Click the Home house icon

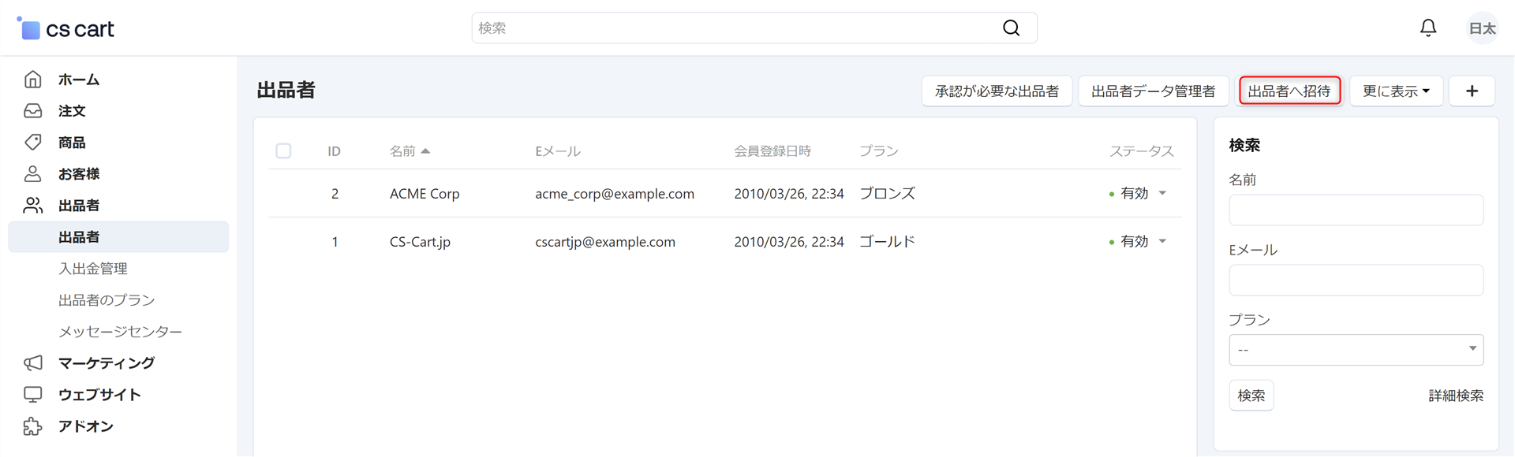(33, 80)
